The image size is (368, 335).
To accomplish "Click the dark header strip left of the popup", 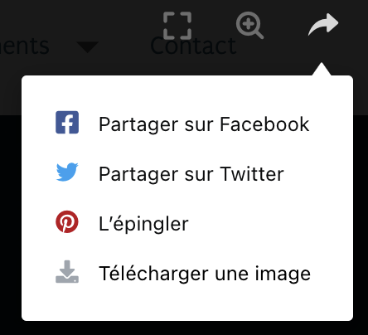I will (x=11, y=95).
